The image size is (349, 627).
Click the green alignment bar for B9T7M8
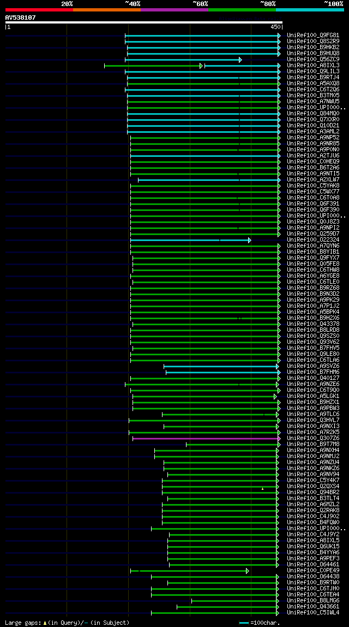click(232, 444)
